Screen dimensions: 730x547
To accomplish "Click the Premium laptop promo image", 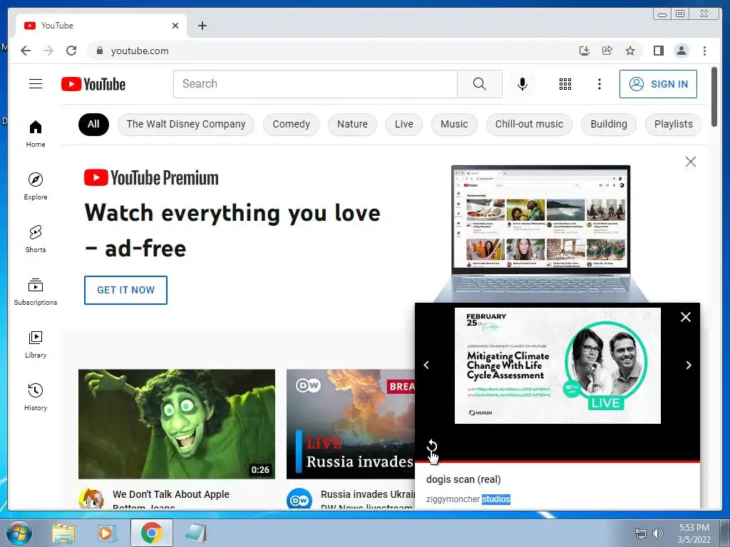I will (540, 234).
